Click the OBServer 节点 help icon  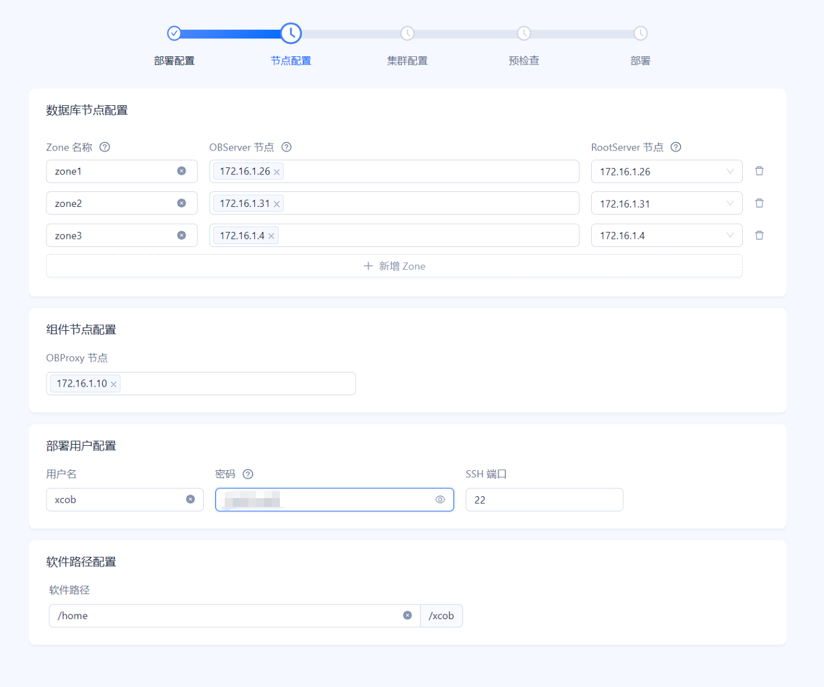tap(286, 147)
